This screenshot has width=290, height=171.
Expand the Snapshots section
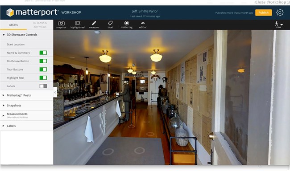point(27,106)
